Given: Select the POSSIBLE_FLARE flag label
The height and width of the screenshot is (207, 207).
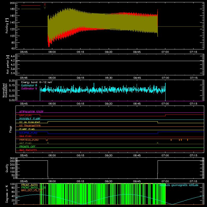Looking at the screenshot, I should click(30, 119).
